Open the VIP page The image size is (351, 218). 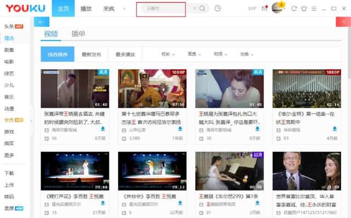[x=252, y=9]
